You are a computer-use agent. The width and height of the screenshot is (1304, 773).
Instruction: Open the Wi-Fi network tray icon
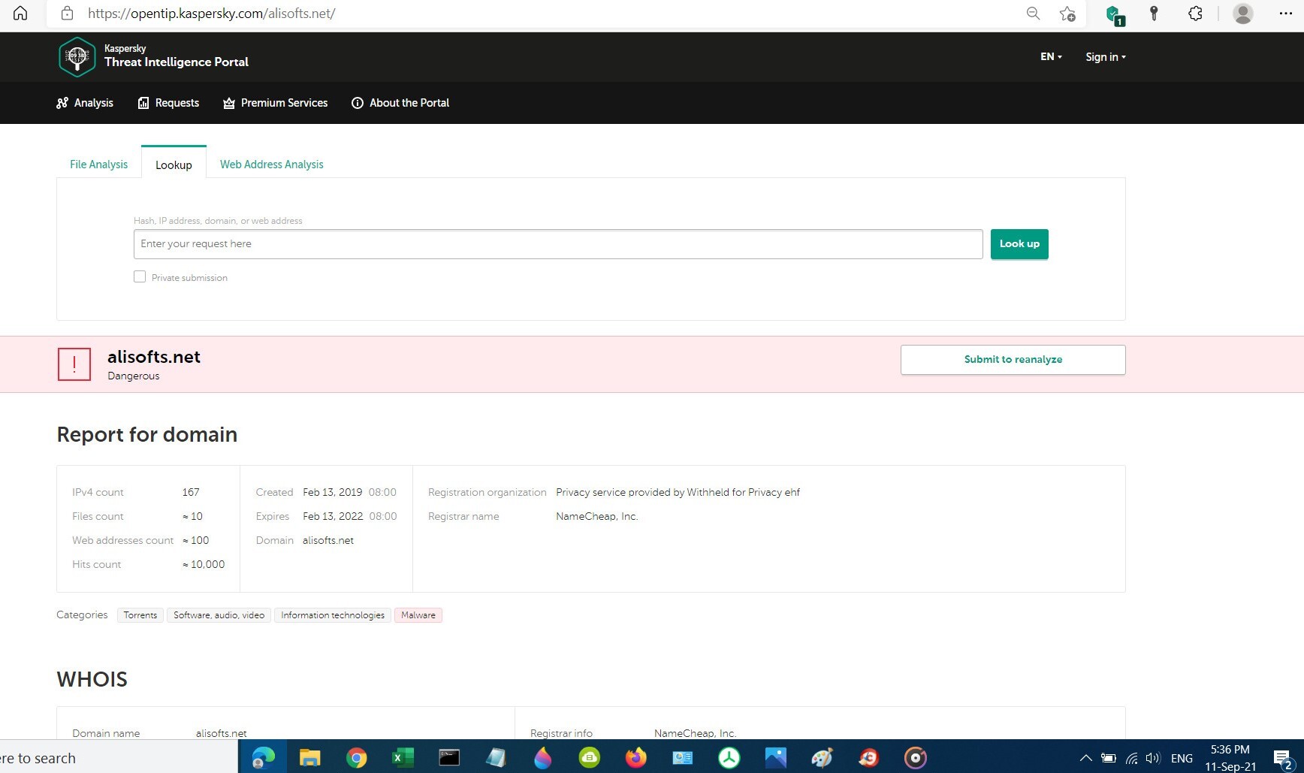pyautogui.click(x=1131, y=758)
